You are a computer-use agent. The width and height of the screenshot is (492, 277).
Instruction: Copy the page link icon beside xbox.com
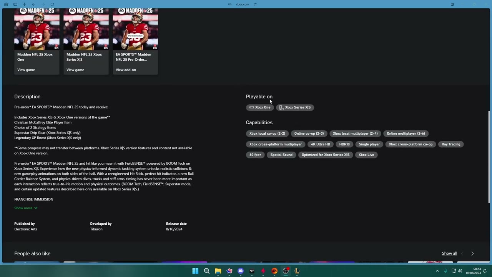point(230,4)
